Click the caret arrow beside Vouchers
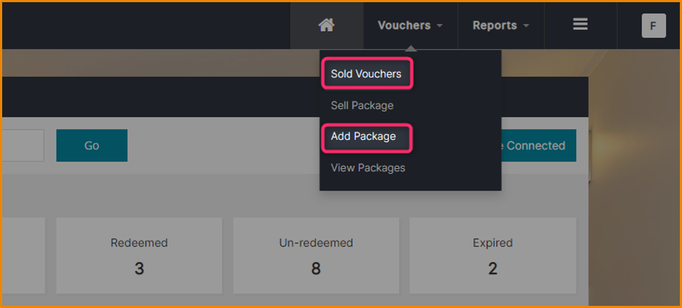This screenshot has width=682, height=308. [439, 26]
